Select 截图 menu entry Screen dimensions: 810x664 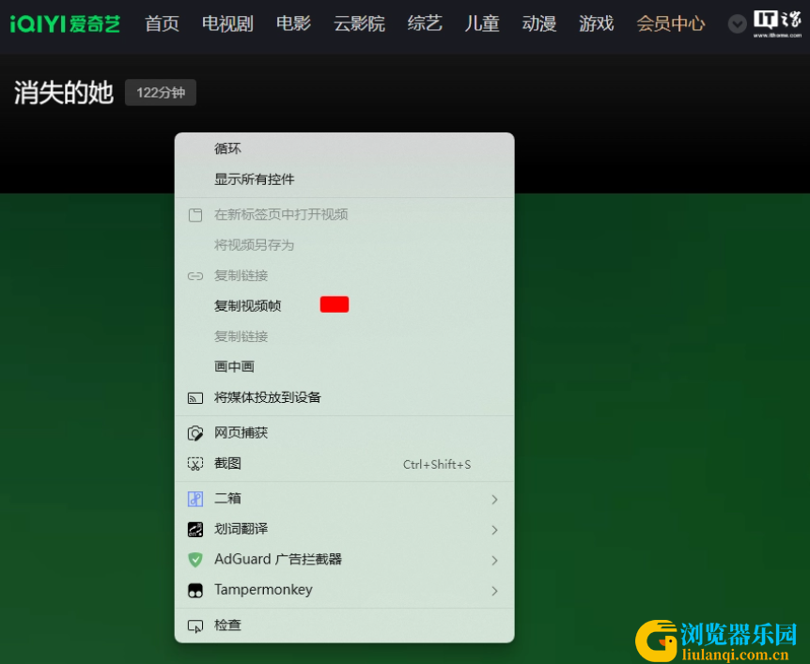(x=345, y=463)
